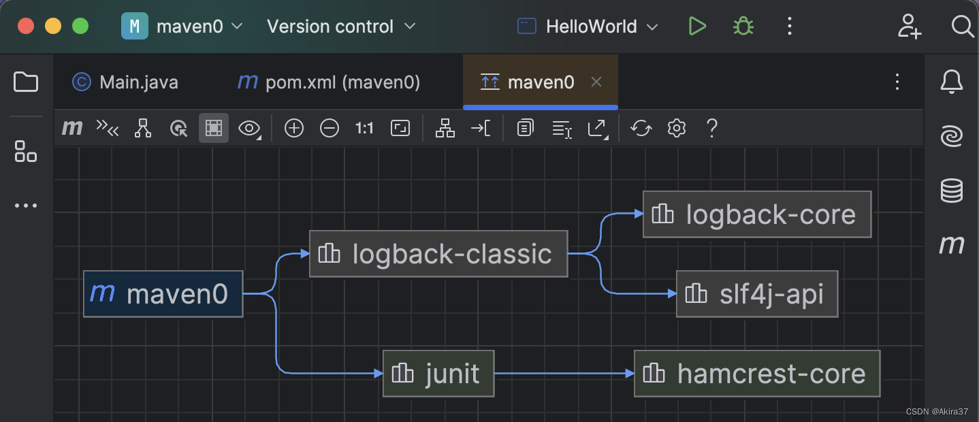Click the show neighbors hierarchy icon
The height and width of the screenshot is (422, 979).
coord(143,128)
